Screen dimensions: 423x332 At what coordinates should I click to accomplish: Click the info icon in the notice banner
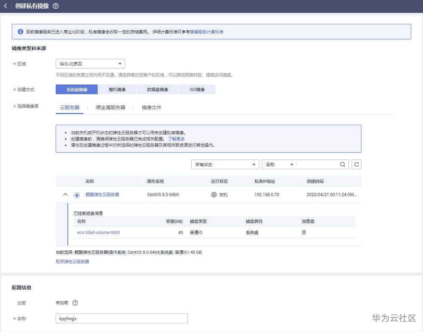pos(21,32)
